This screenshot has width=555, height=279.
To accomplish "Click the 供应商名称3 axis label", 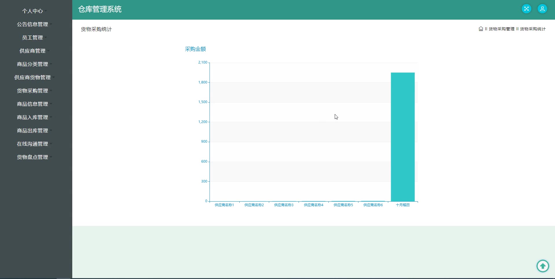I will point(284,205).
